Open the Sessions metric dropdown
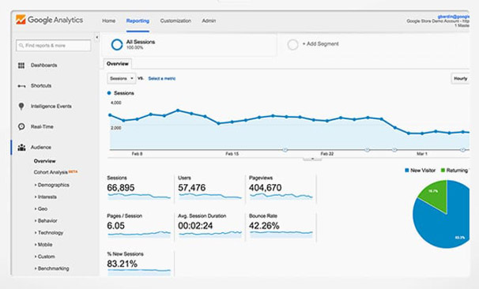 (x=121, y=78)
